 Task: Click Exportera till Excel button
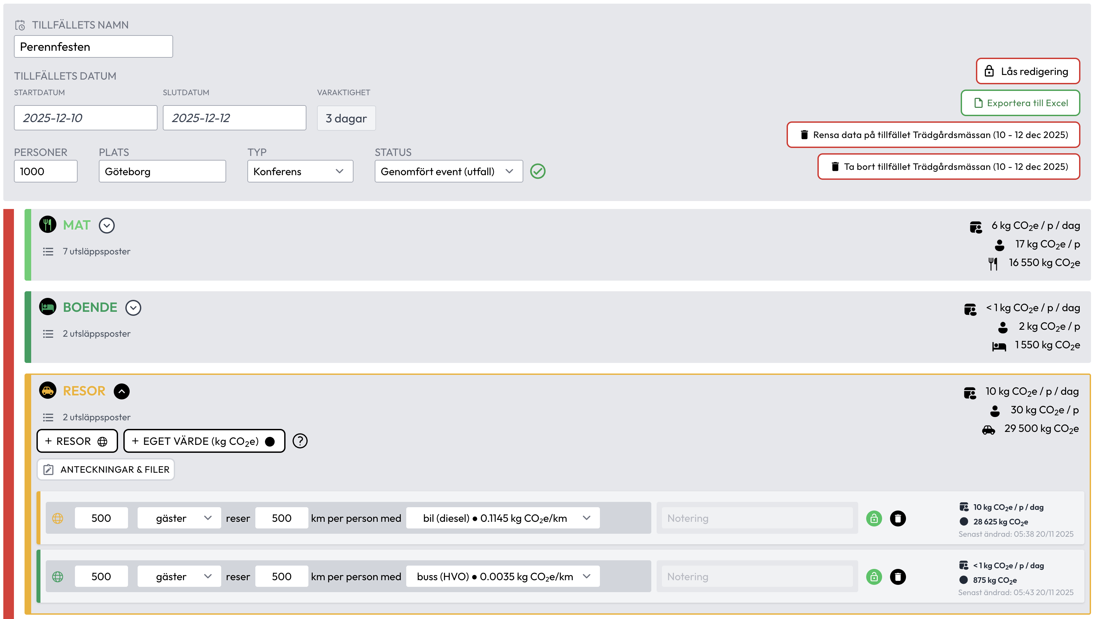point(1020,103)
